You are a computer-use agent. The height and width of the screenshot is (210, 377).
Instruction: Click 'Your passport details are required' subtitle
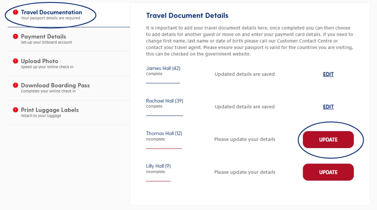[50, 18]
